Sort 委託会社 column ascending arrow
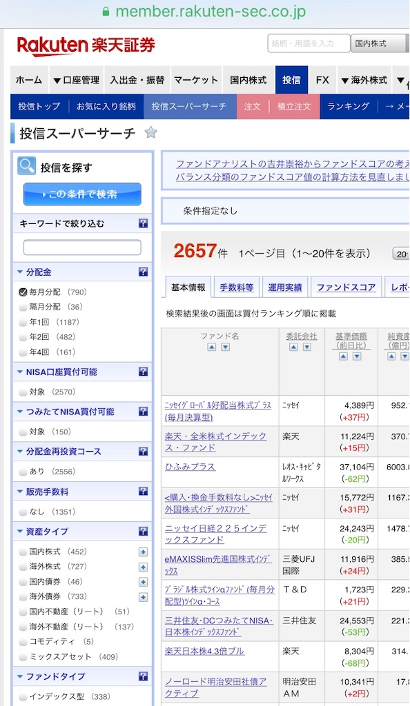Viewport: 410px width, 706px height. point(294,347)
